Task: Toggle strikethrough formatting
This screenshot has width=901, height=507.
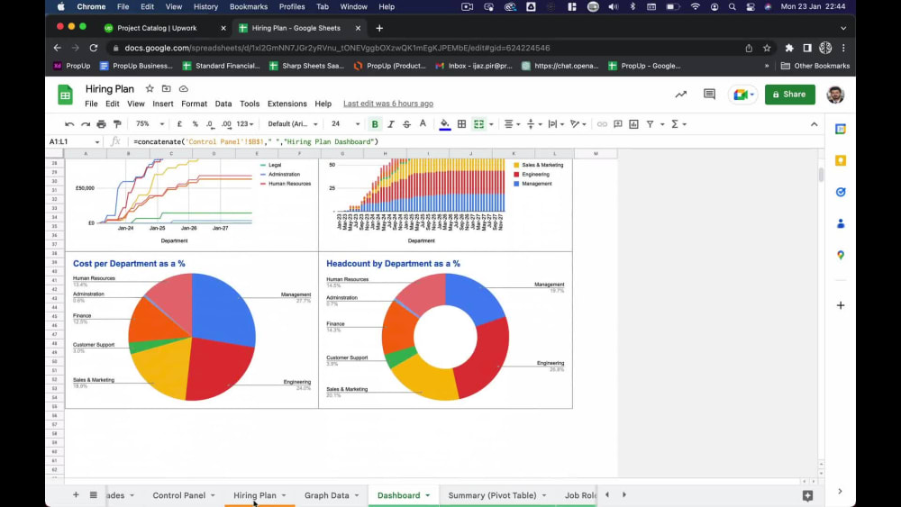Action: [407, 124]
